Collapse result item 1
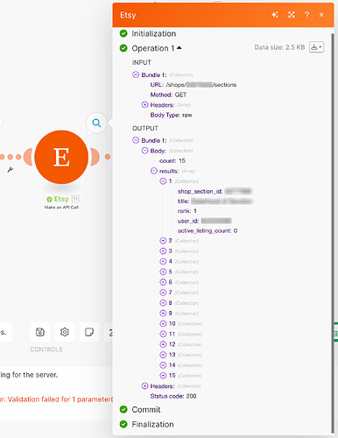The height and width of the screenshot is (438, 338). point(163,181)
